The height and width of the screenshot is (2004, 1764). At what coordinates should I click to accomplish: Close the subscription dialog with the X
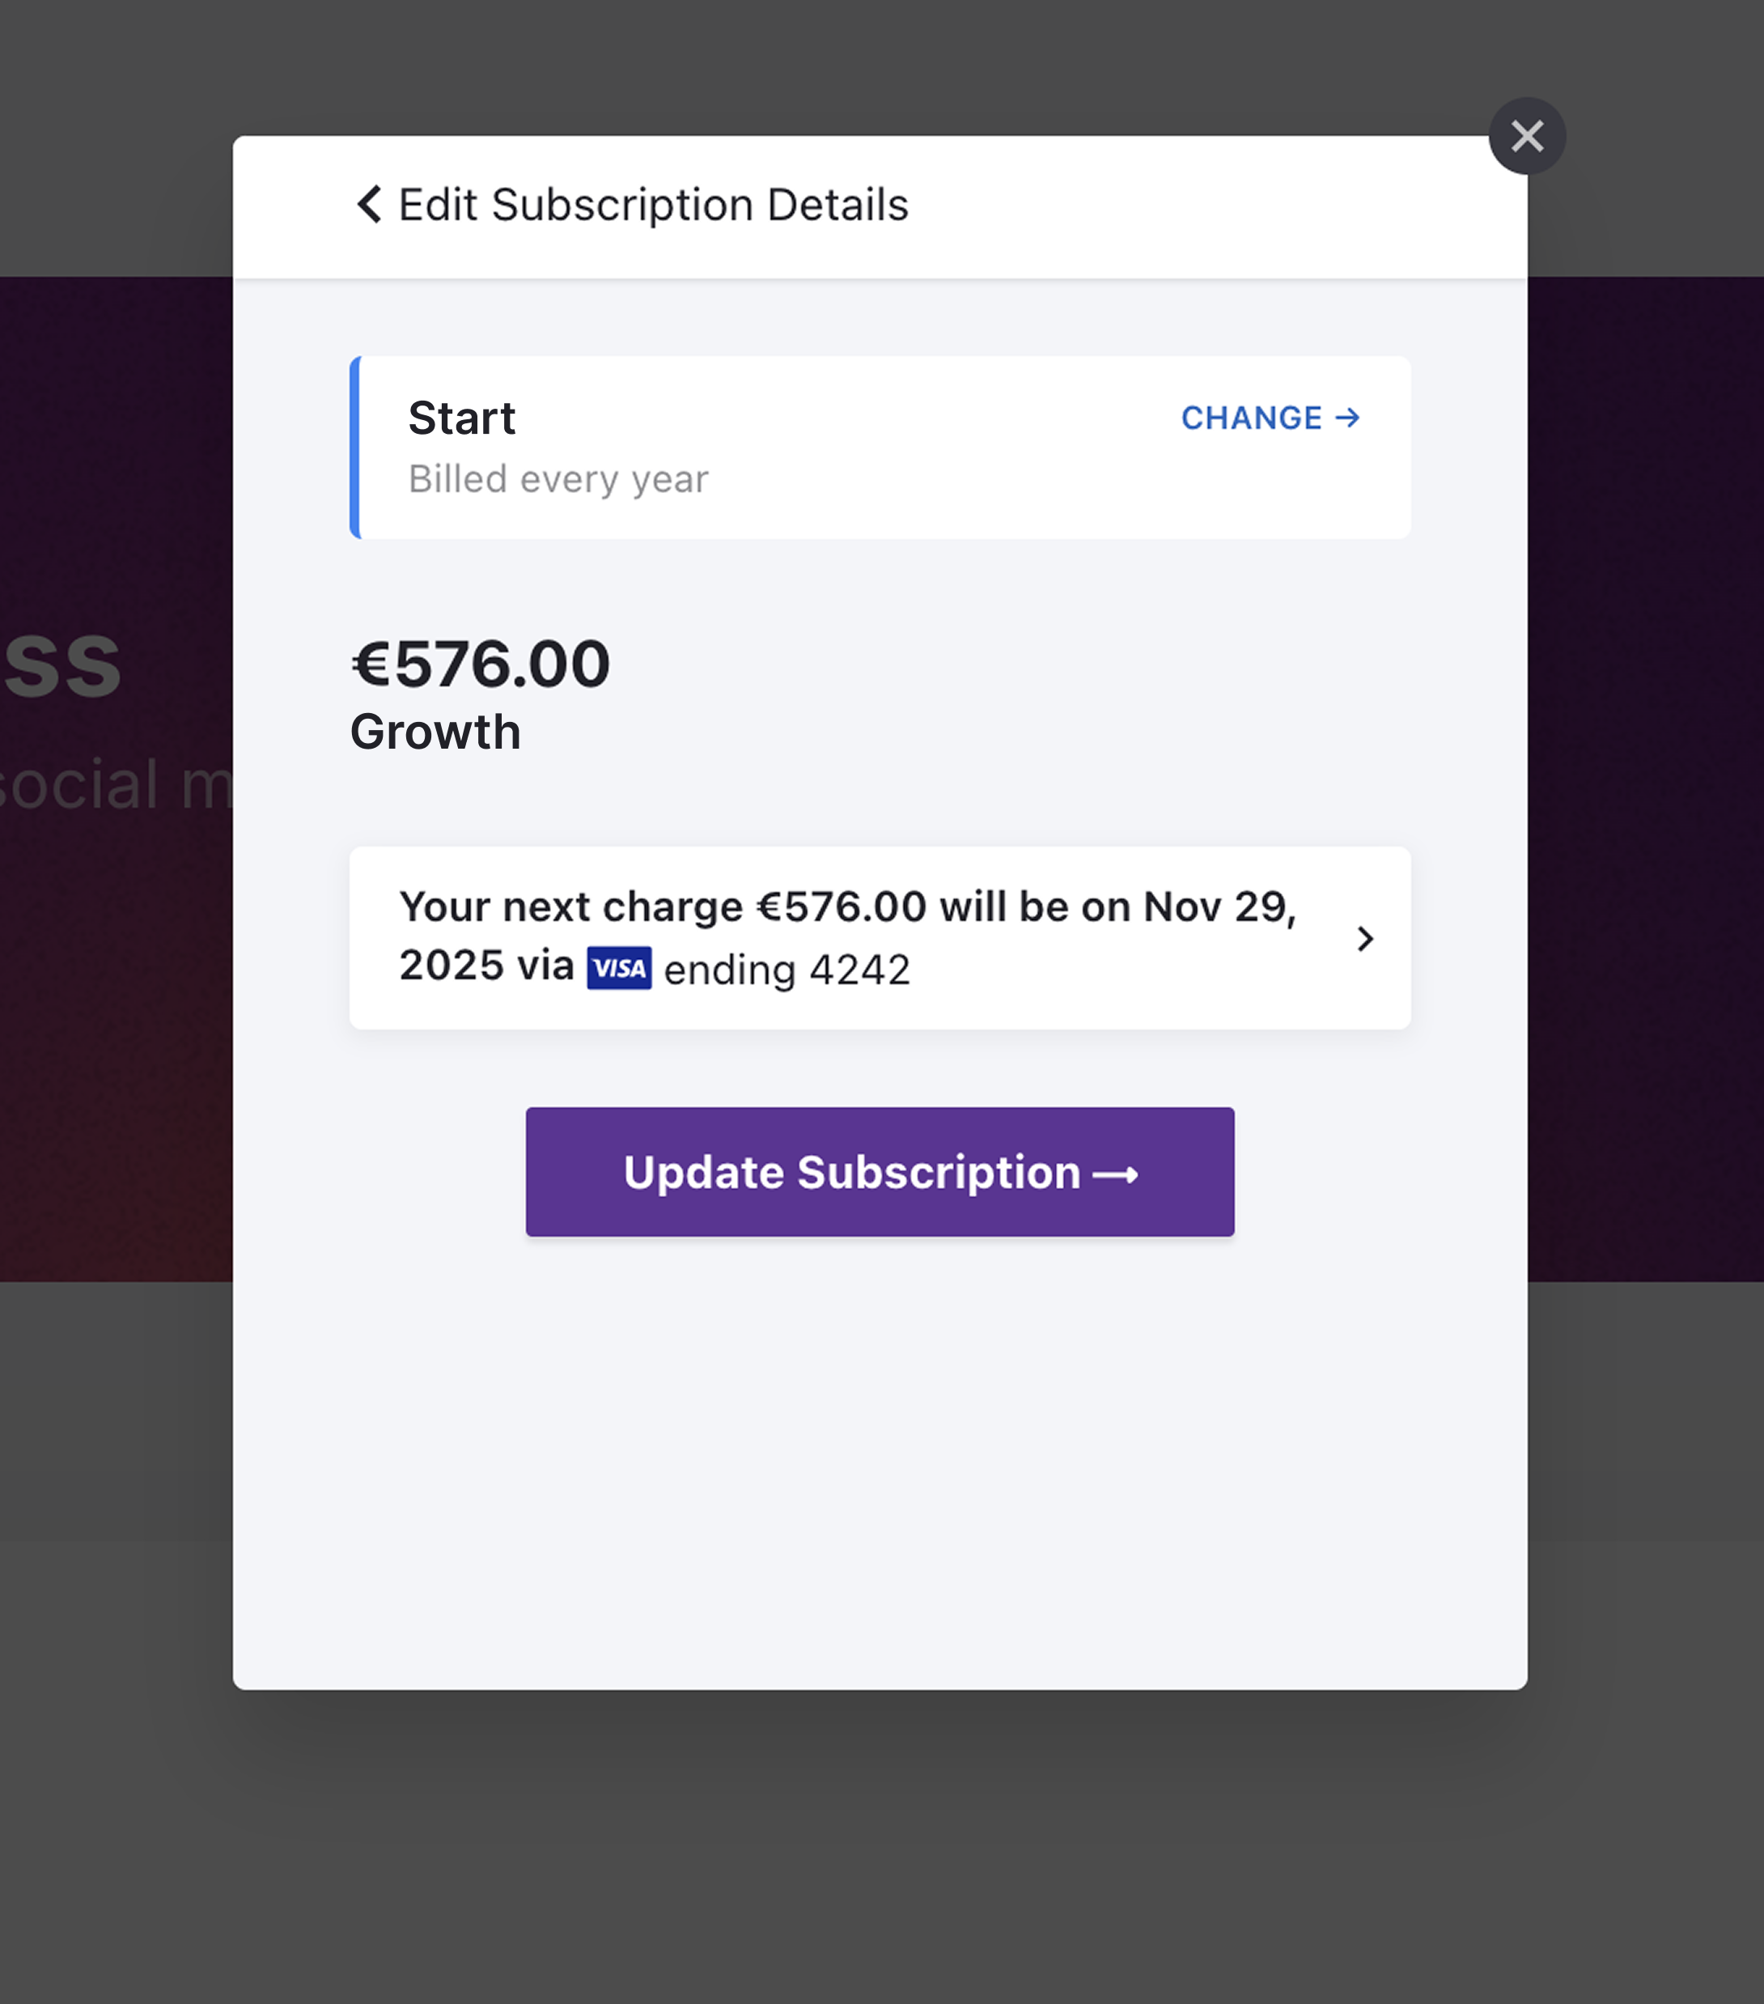point(1527,136)
